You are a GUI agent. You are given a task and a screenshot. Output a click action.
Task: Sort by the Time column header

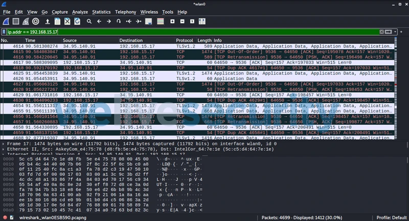pyautogui.click(x=43, y=40)
